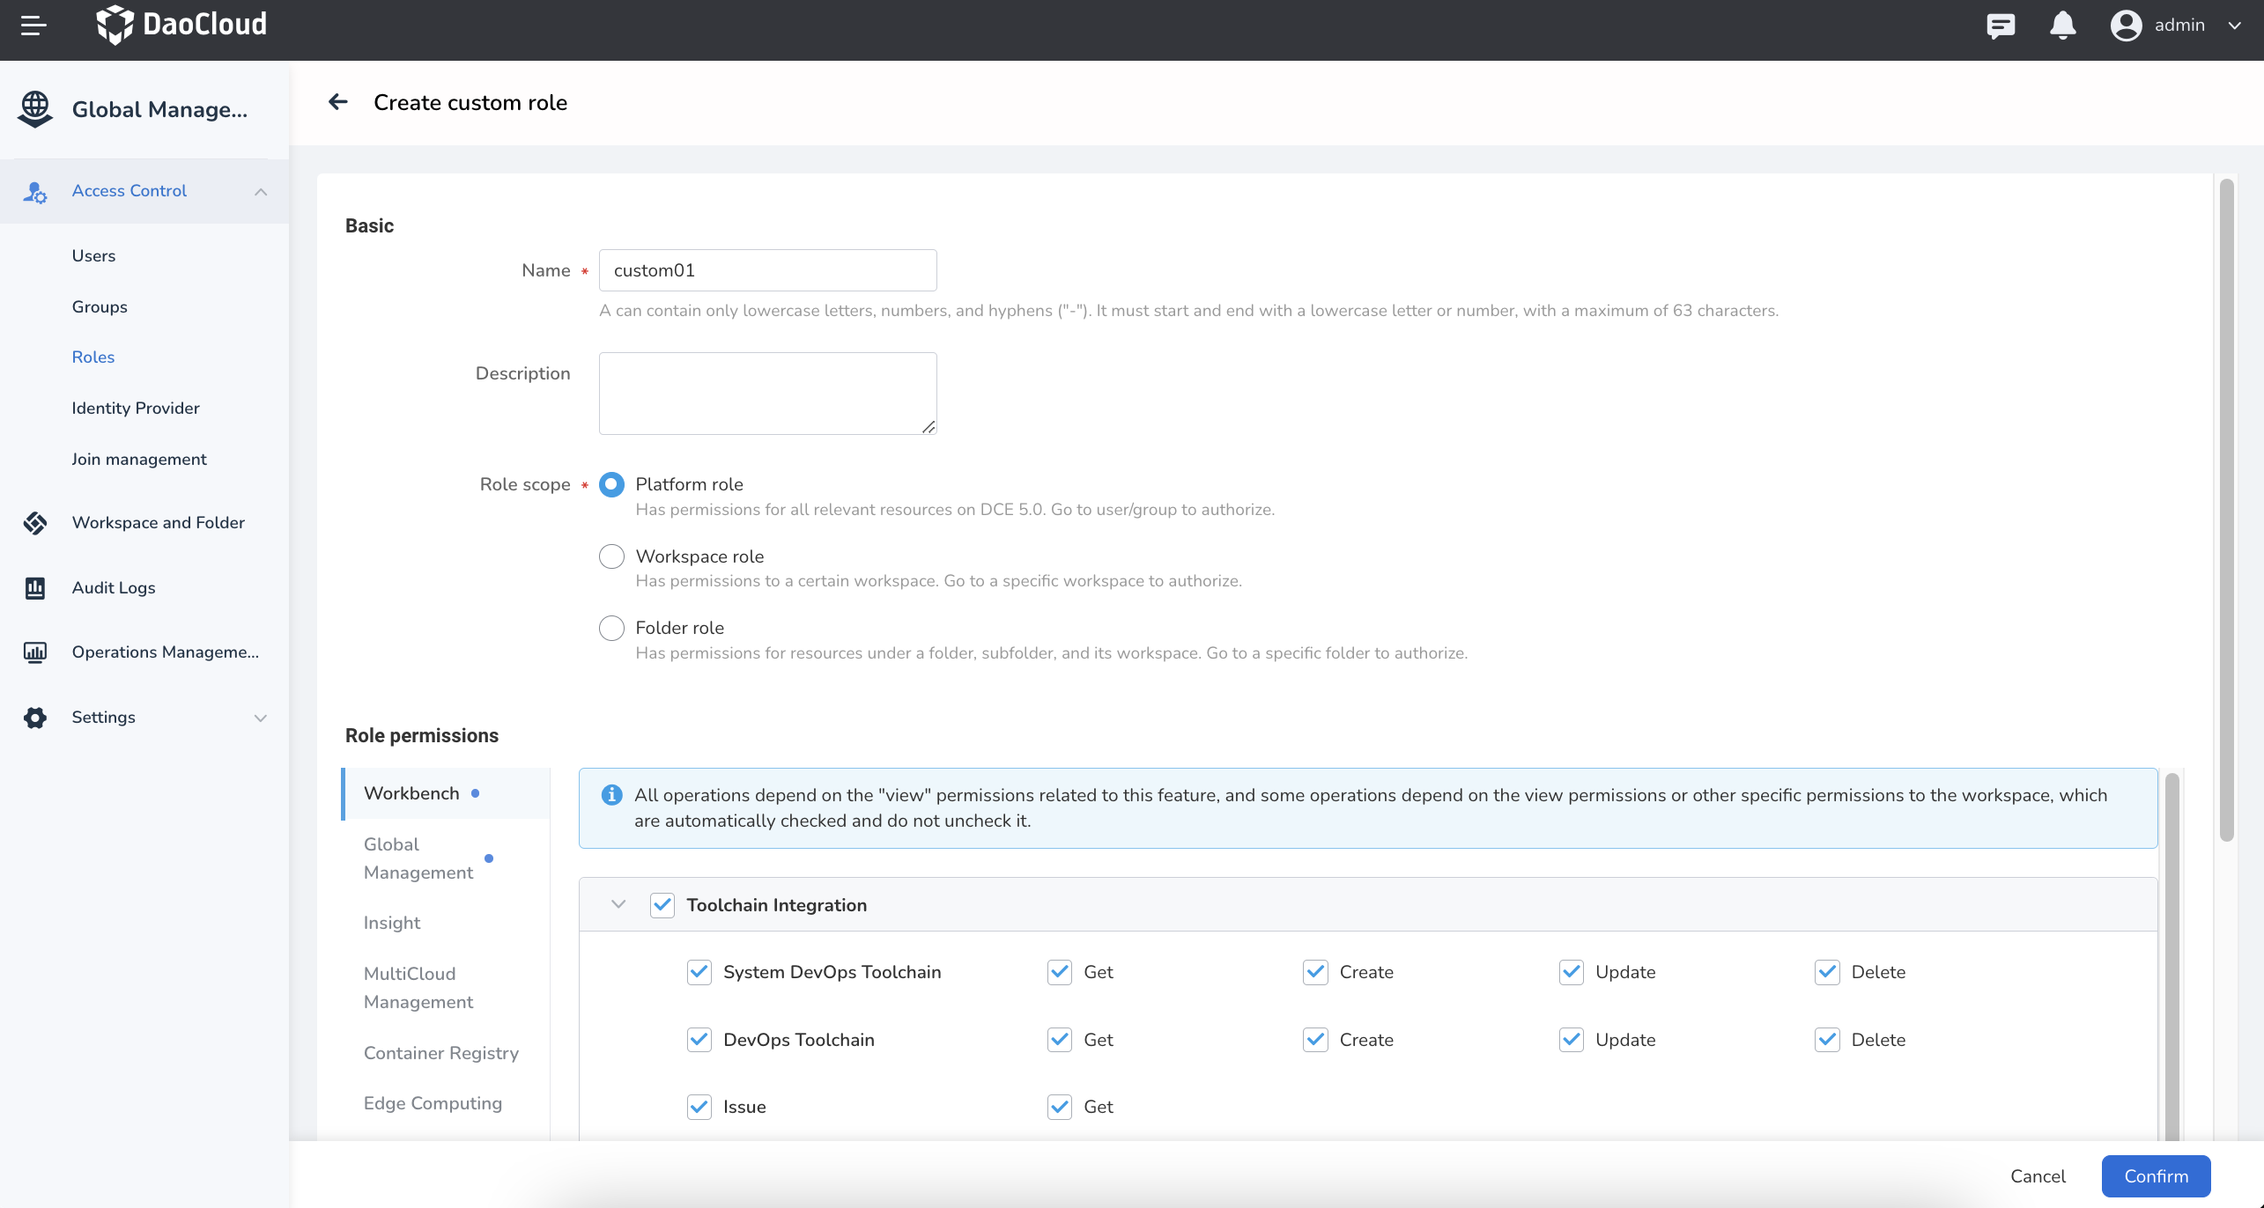Go back using the arrow icon
The image size is (2264, 1208).
pos(338,102)
